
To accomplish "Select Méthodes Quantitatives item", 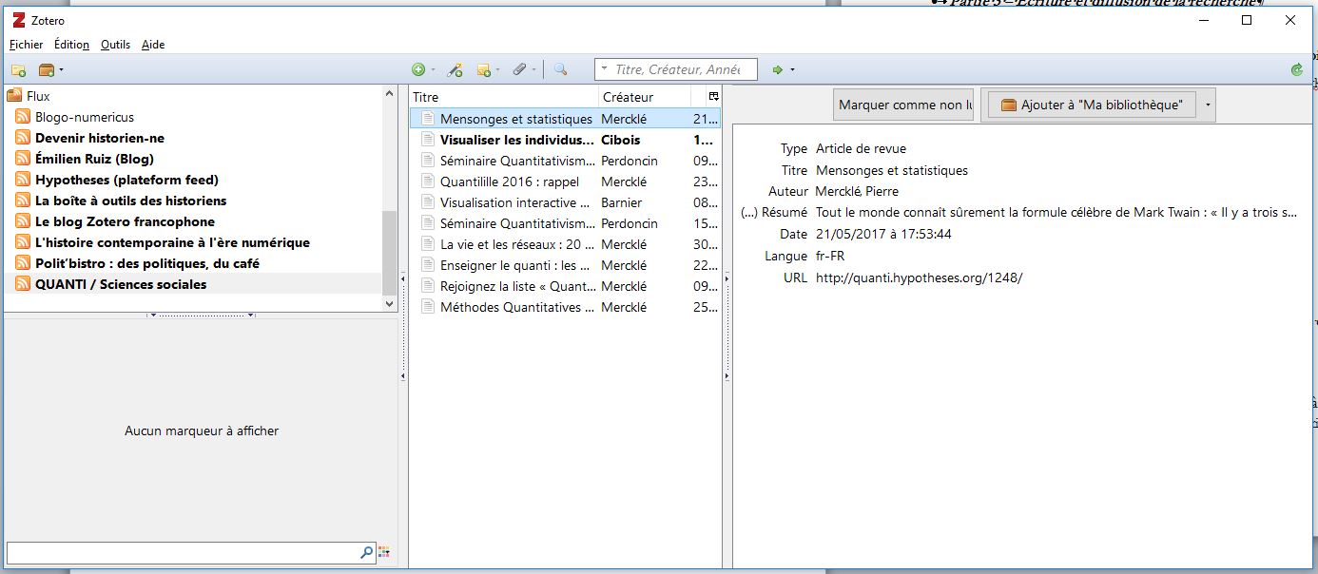I will coord(565,307).
